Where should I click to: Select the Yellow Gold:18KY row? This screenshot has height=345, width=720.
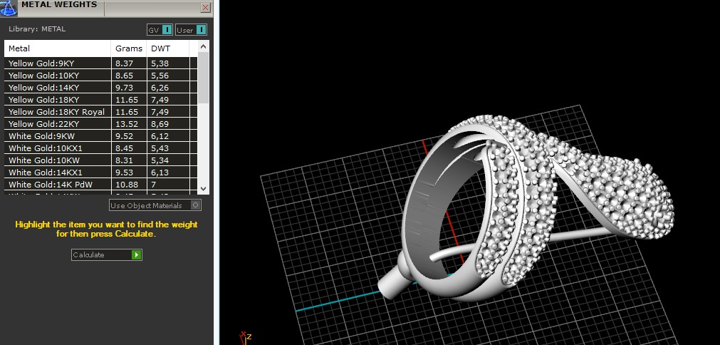tap(101, 100)
